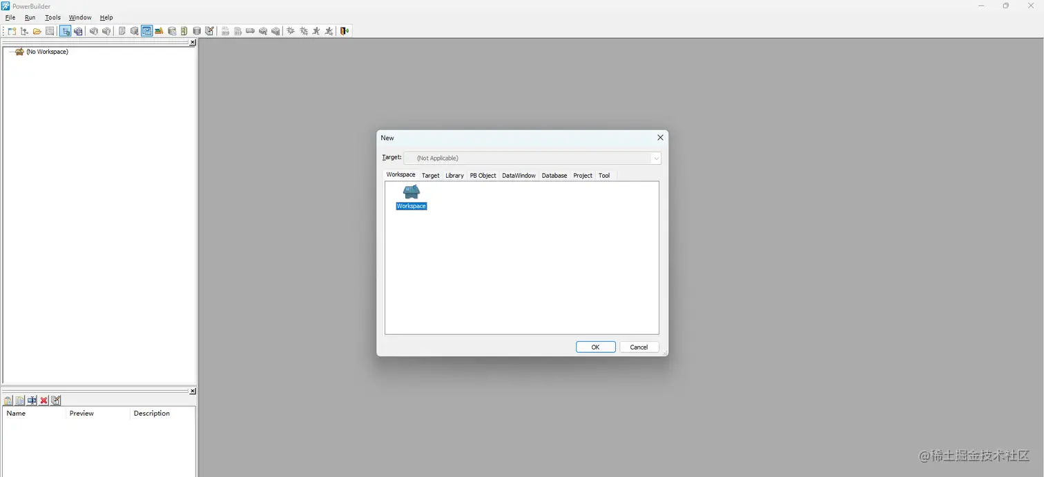Click the red X Delete clip icon
Image resolution: width=1044 pixels, height=477 pixels.
tap(43, 400)
